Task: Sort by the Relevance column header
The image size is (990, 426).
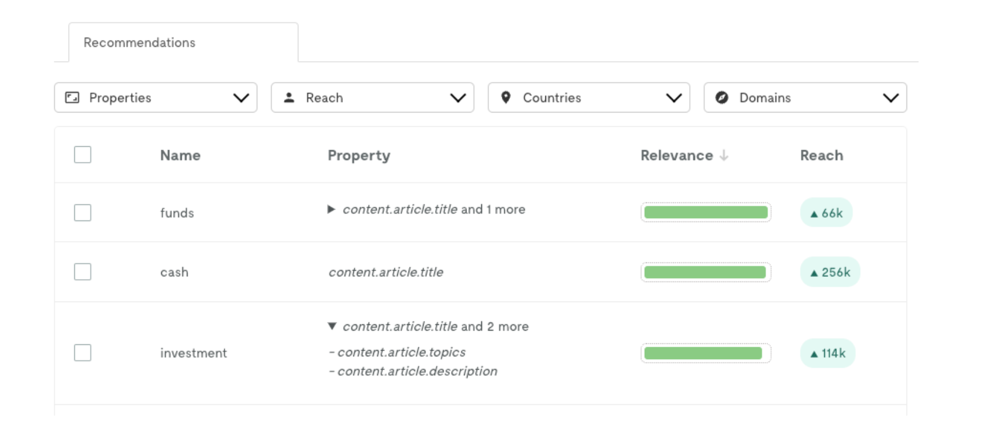Action: click(677, 155)
